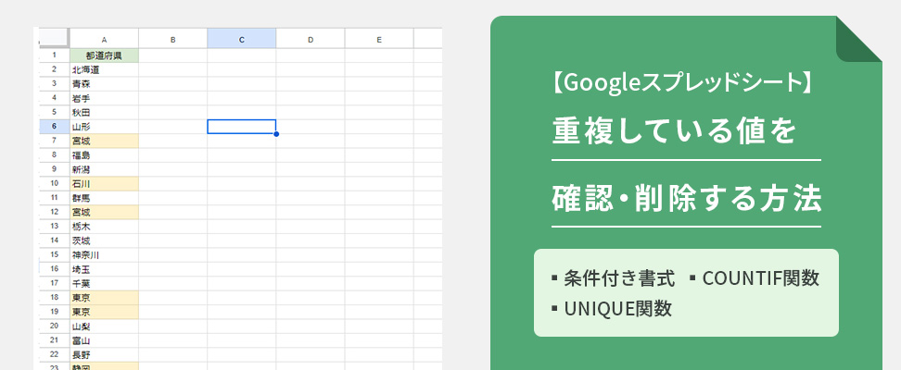Select column B header
The width and height of the screenshot is (901, 370).
[x=173, y=39]
